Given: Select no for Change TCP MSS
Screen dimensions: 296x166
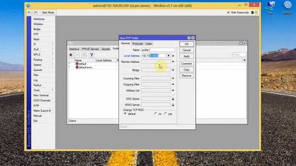Looking at the screenshot, I should 155,114.
